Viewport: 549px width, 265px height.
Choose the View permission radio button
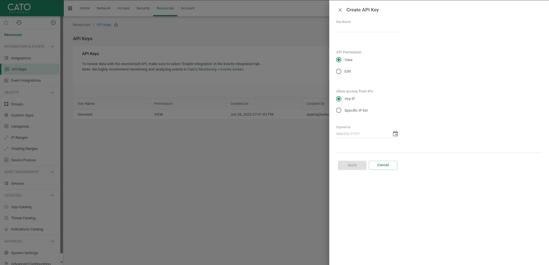click(x=339, y=60)
